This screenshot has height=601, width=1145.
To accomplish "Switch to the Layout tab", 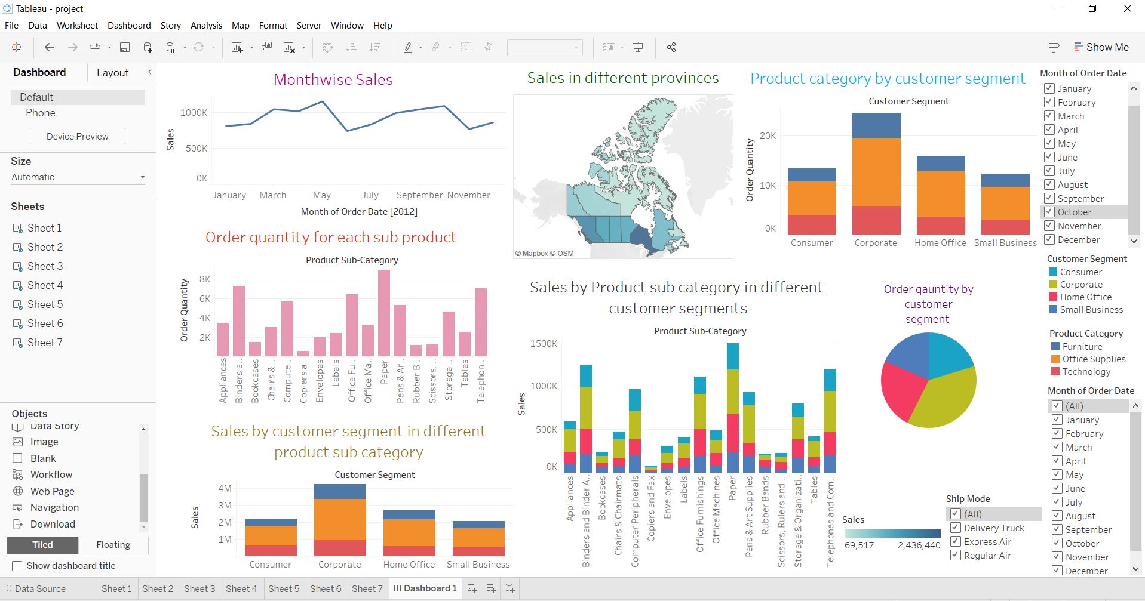I will tap(112, 72).
